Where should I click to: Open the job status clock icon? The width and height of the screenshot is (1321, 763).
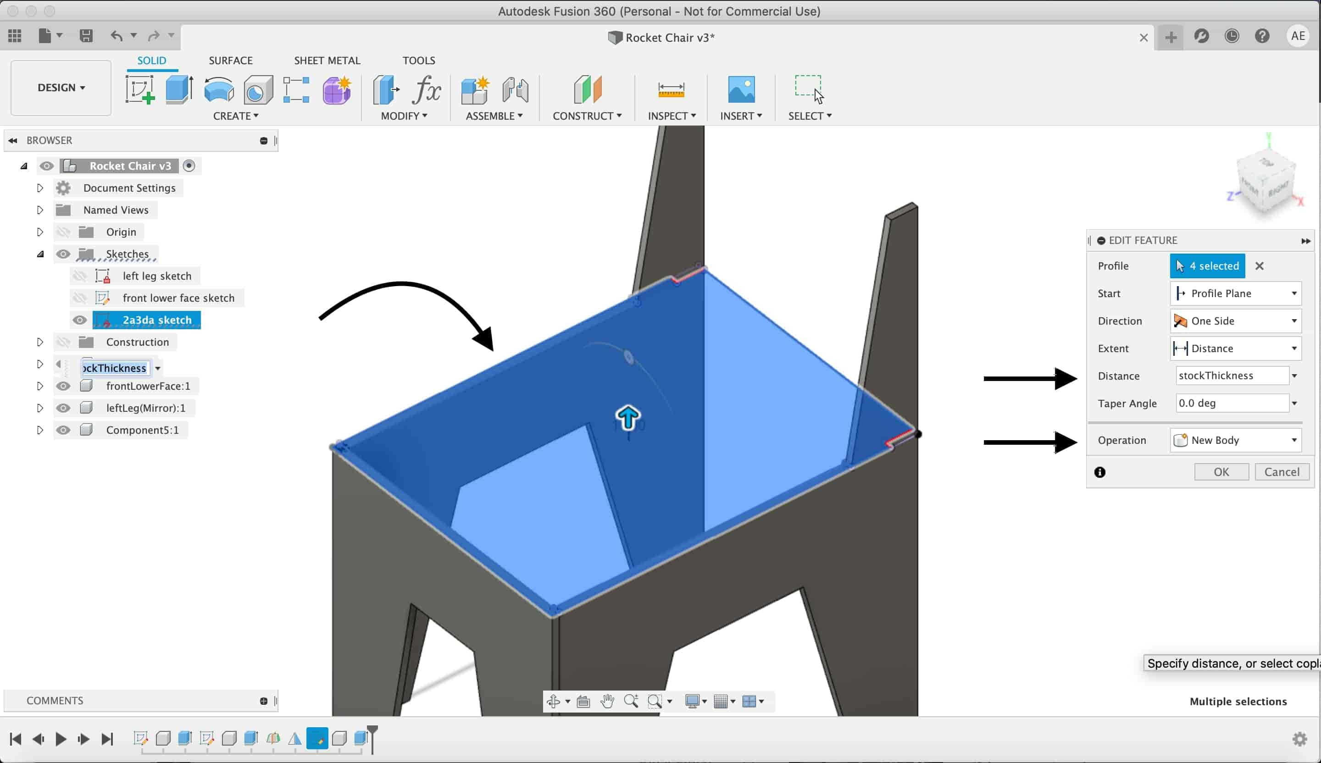(1232, 36)
